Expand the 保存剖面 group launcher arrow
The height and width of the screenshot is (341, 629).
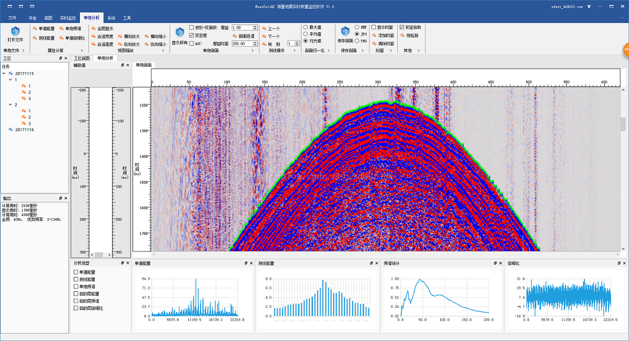coord(363,50)
